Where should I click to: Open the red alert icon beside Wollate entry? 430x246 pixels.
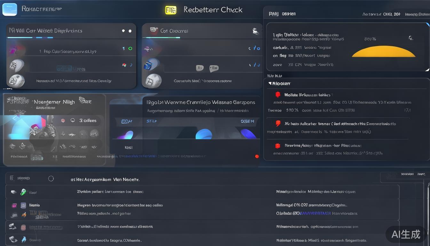click(278, 94)
